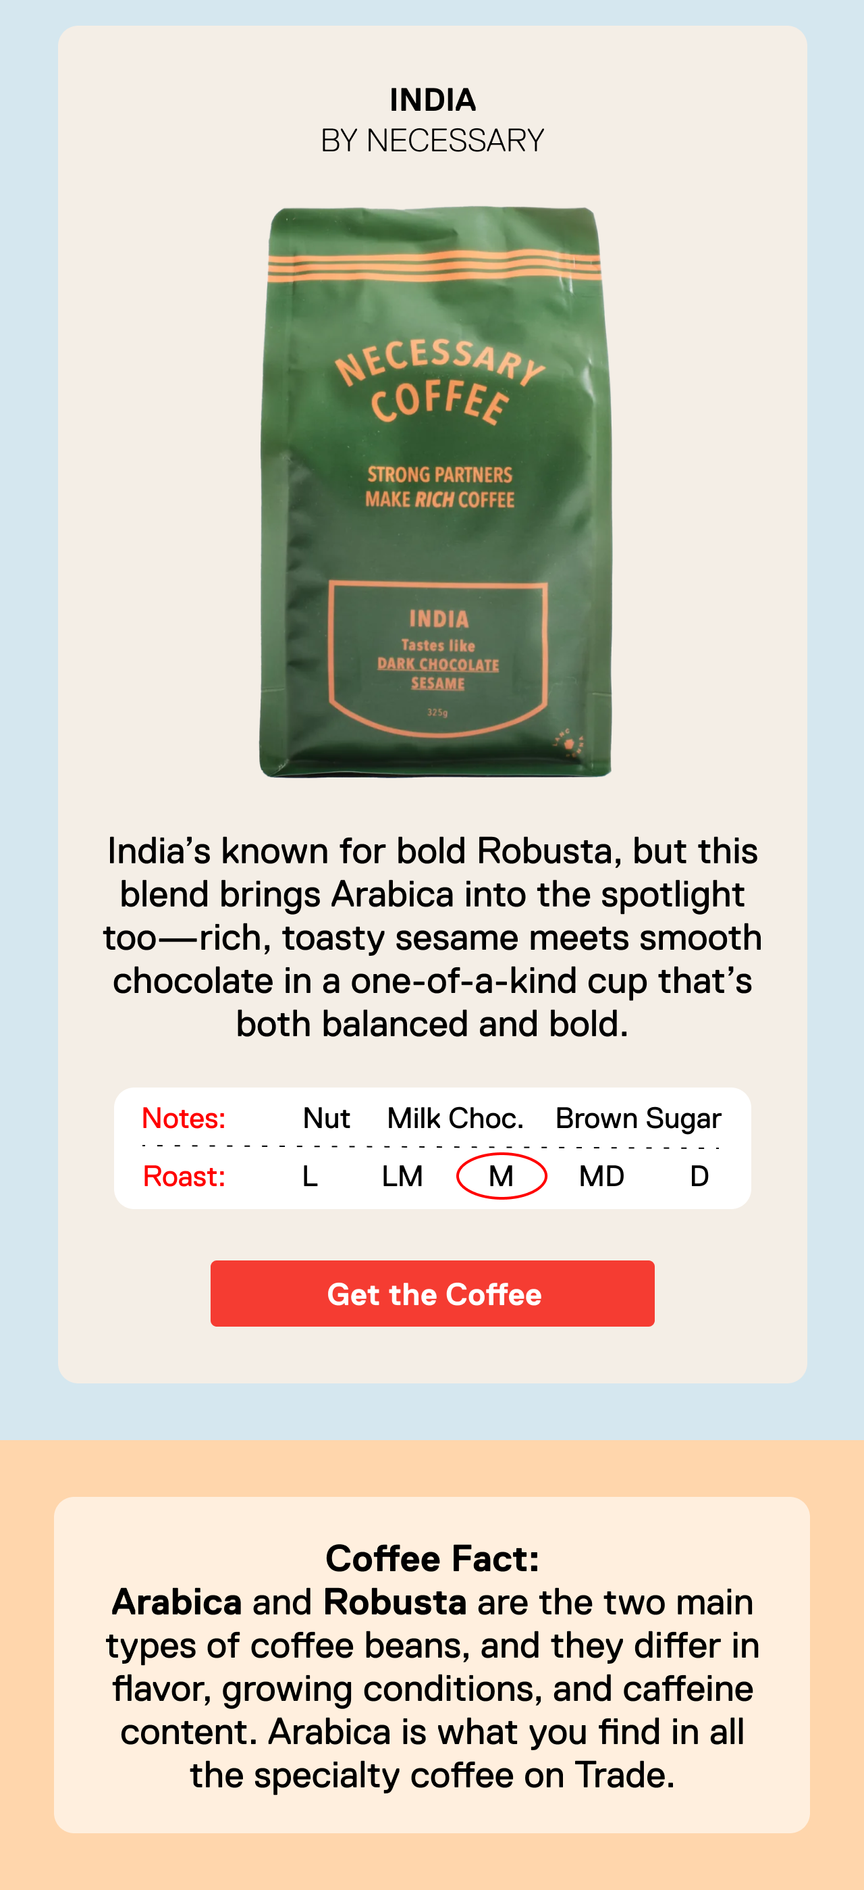Select the L roast level

coord(310,1176)
